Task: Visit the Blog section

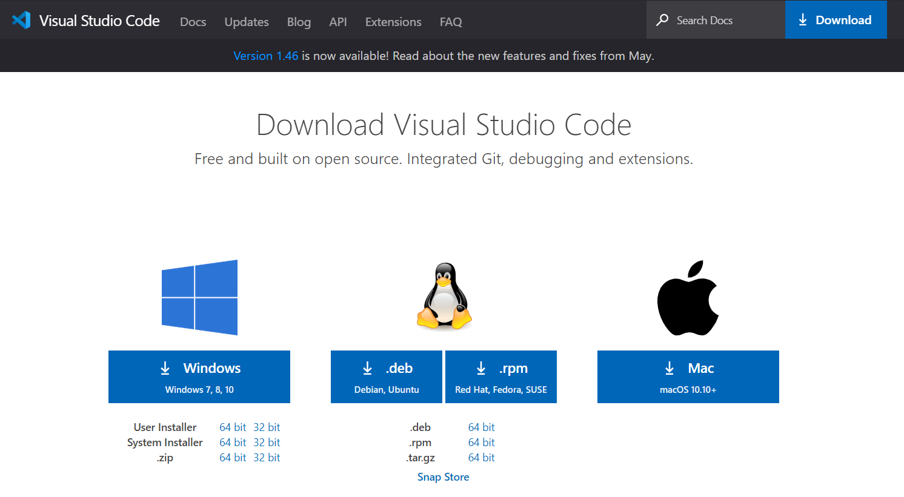Action: pyautogui.click(x=299, y=22)
